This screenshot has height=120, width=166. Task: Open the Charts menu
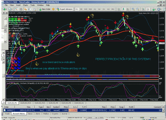tap(25, 5)
